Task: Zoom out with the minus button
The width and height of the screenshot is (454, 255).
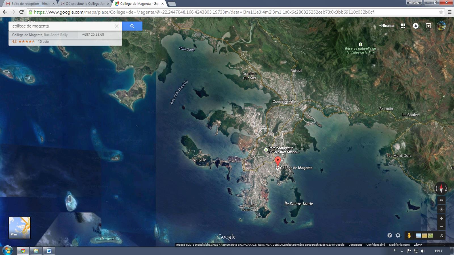Action: click(x=441, y=226)
